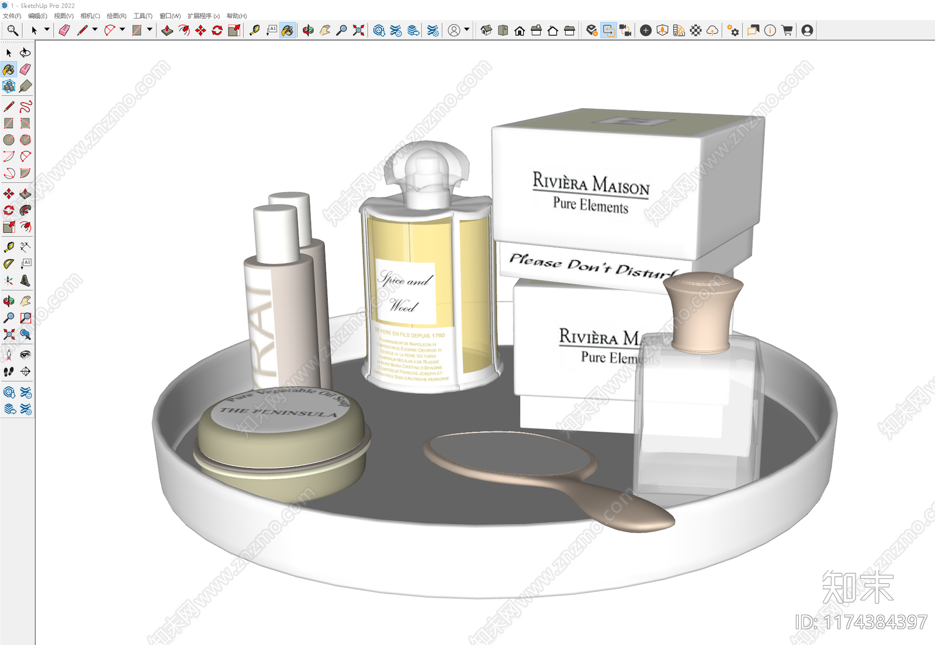This screenshot has height=645, width=935.
Task: Select the Walk footprints tool
Action: [x=9, y=372]
